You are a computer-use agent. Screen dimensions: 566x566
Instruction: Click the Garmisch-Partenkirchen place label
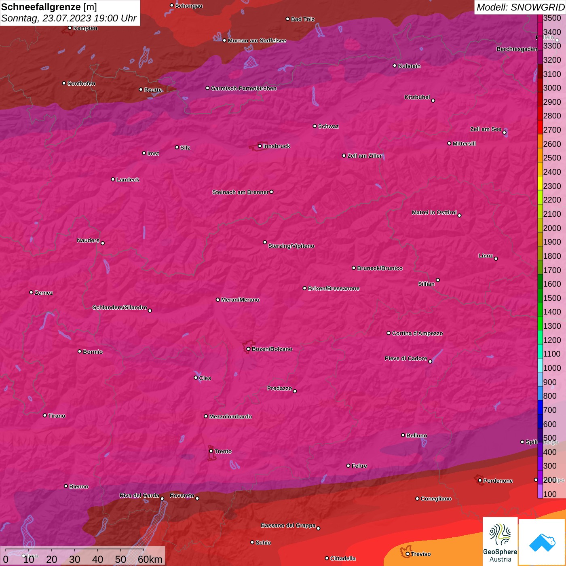243,88
